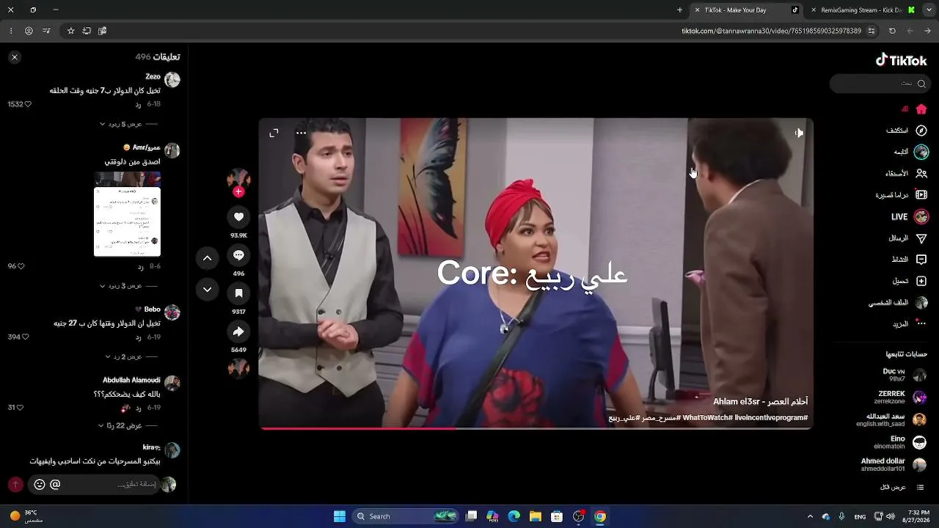Open the LIVE section in the sidebar
The width and height of the screenshot is (939, 528).
(x=910, y=217)
